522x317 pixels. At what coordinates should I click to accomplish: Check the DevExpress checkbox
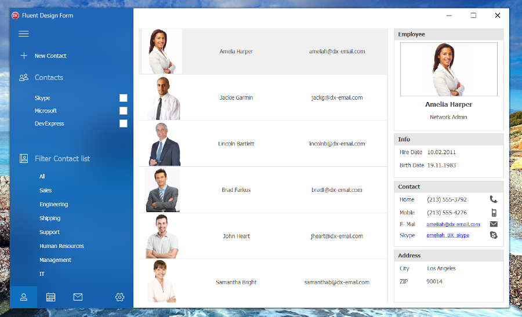(123, 123)
